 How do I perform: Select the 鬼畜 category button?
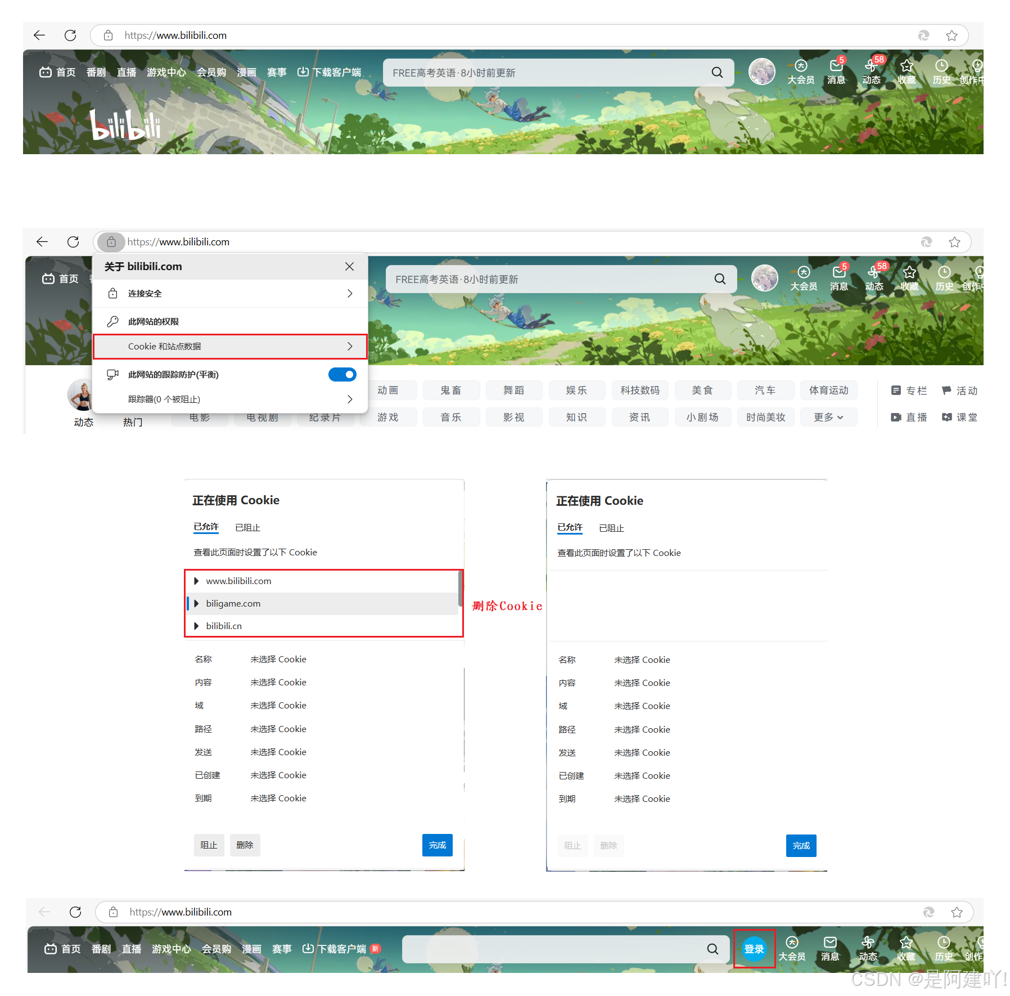[451, 391]
